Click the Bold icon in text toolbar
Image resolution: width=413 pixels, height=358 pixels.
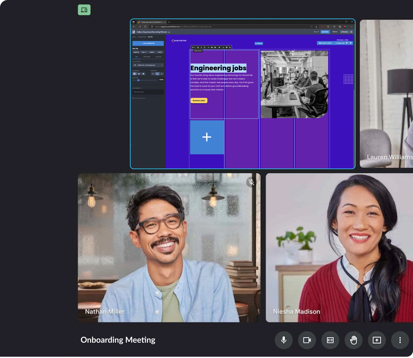point(198,47)
